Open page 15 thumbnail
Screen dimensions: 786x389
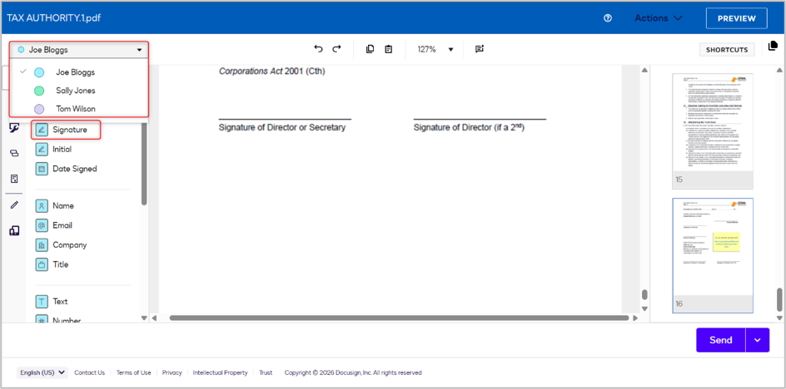pos(713,131)
